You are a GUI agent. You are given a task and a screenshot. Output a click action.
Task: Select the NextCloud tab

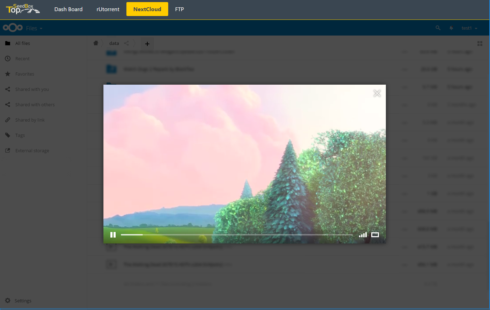[x=147, y=9]
